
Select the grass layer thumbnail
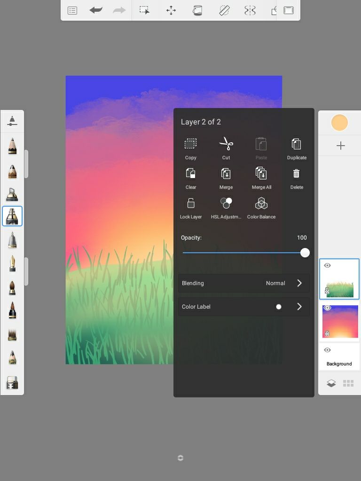tap(339, 279)
